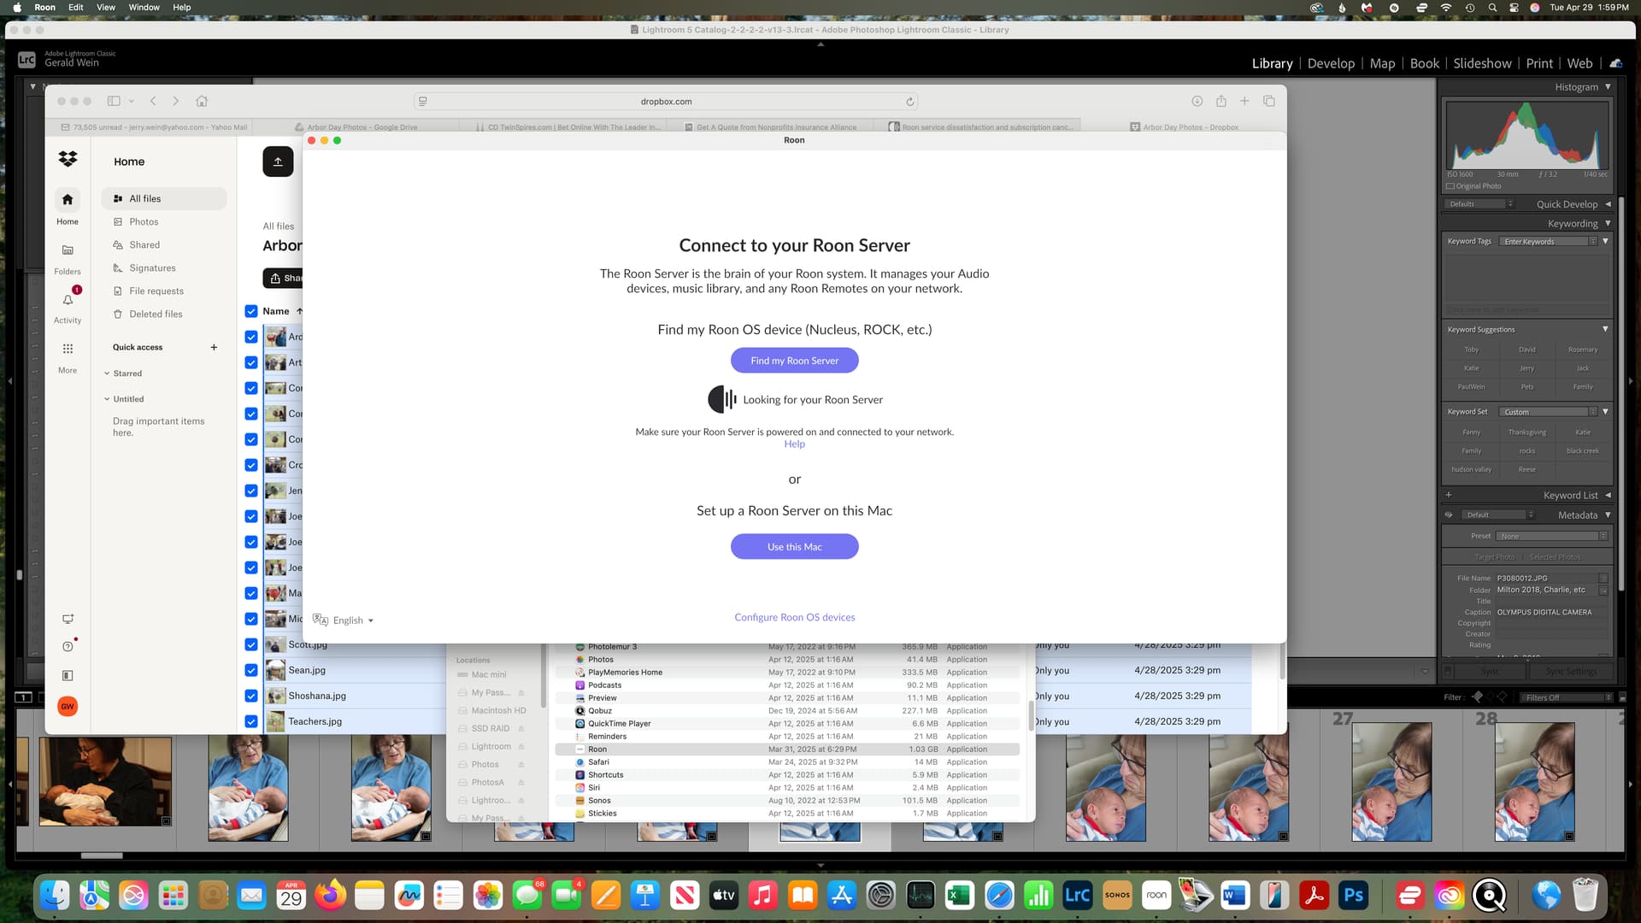Open the View menu in the menu bar
Viewport: 1641px width, 923px height.
click(106, 7)
